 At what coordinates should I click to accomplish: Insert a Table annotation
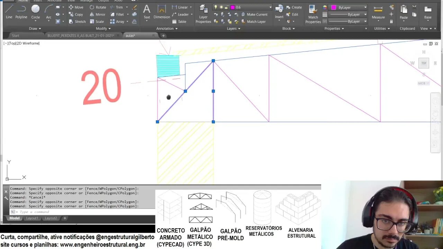[x=179, y=21]
